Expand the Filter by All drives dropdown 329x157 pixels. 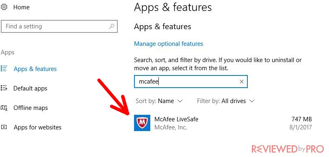click(225, 101)
